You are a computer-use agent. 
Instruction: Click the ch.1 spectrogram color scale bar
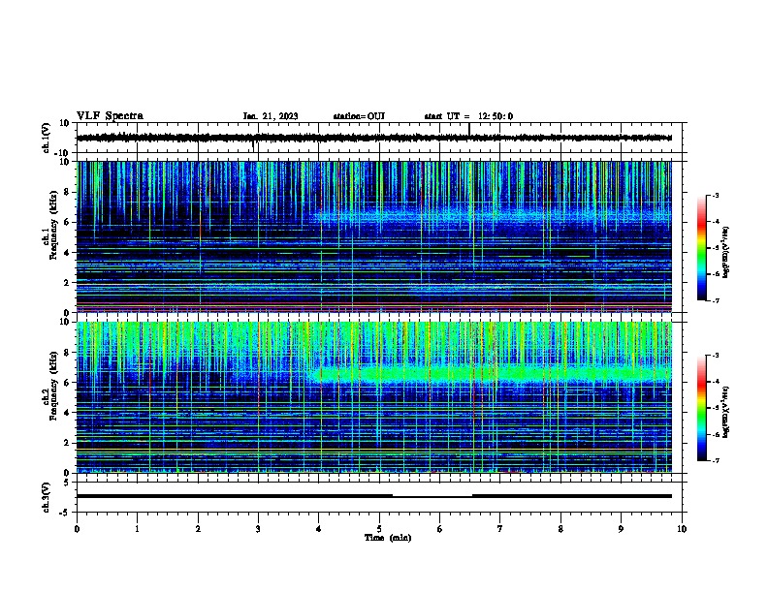point(702,248)
